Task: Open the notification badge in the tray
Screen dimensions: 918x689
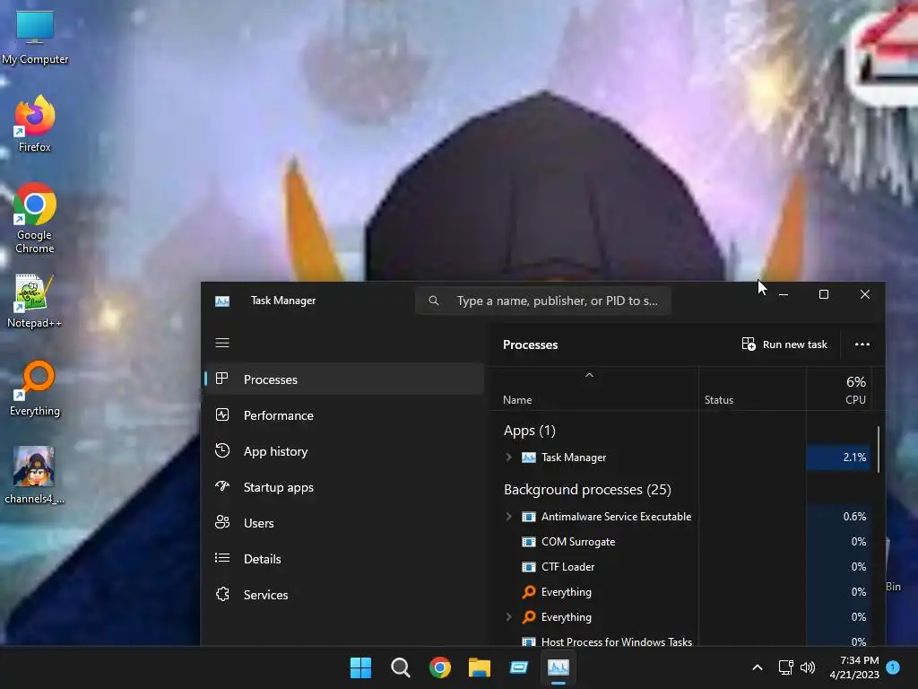Action: tap(893, 667)
